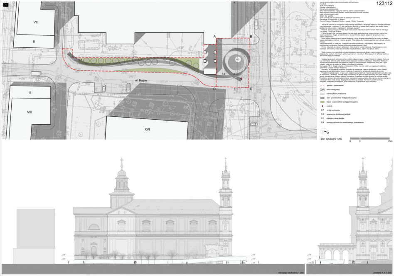Click the red dashed boundary line legend symbol
The width and height of the screenshot is (394, 276).
click(323, 86)
